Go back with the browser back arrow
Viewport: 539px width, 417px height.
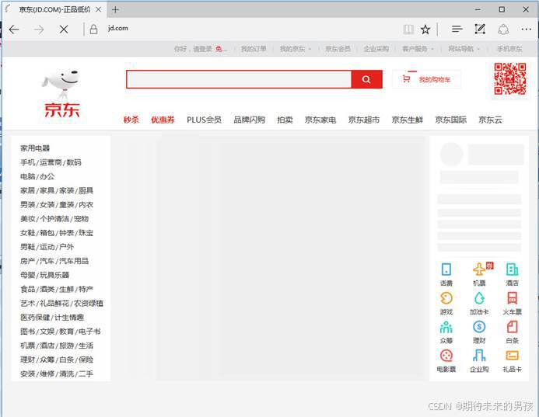coord(14,30)
